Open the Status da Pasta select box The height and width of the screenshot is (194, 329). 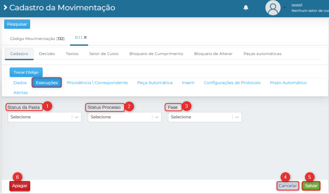click(x=44, y=117)
